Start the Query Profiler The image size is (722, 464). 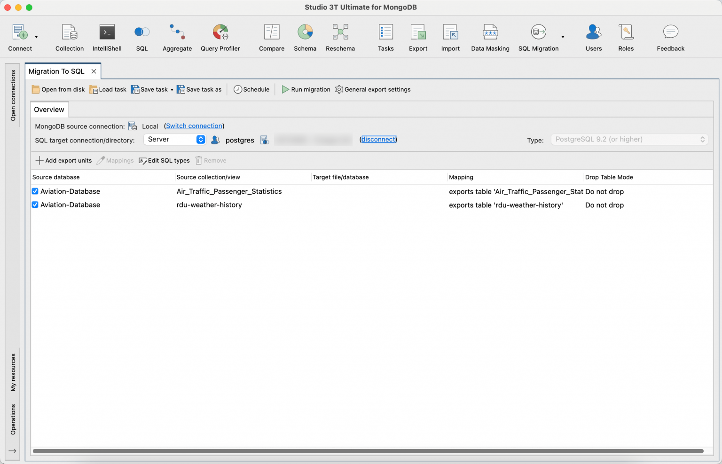click(220, 37)
